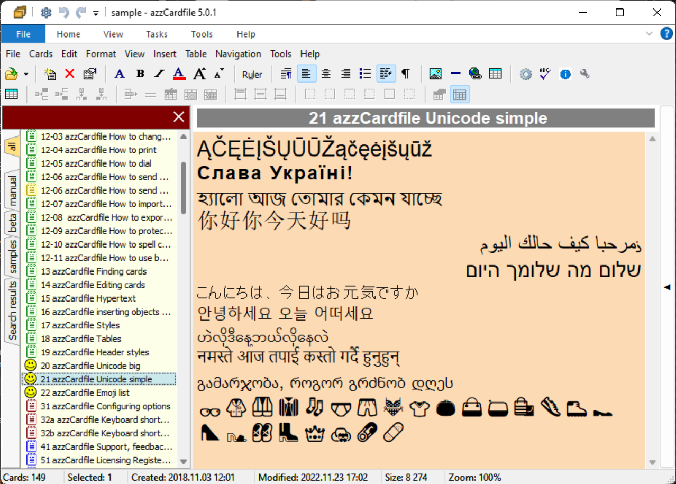Toggle italic formatting
This screenshot has height=484, width=676.
159,74
